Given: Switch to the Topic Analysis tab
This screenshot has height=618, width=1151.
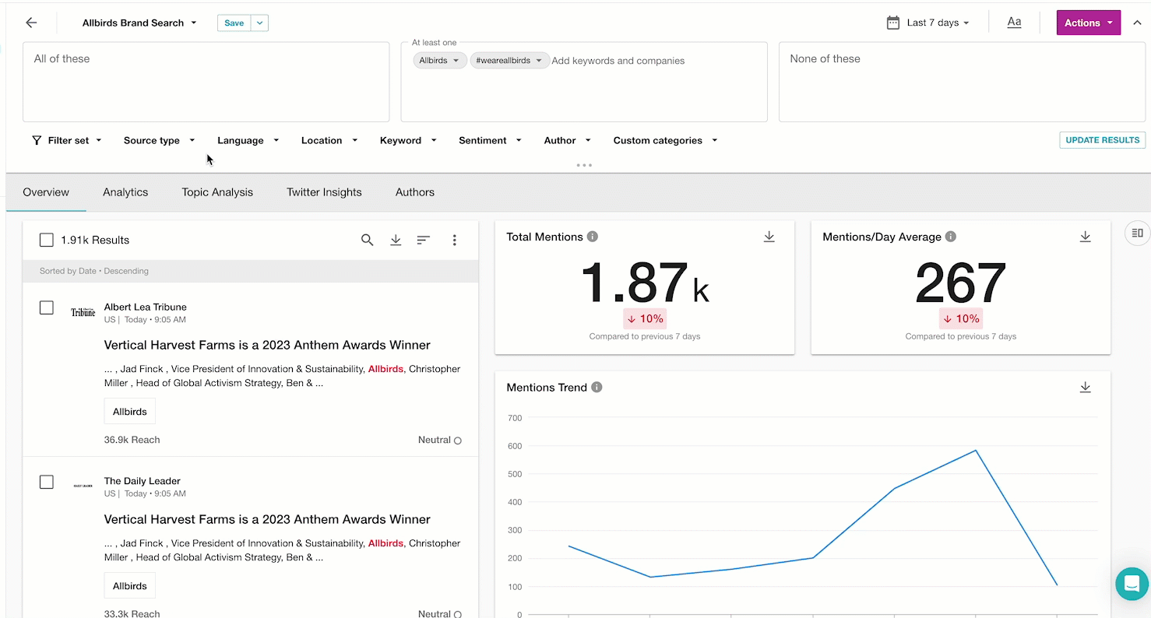Looking at the screenshot, I should [217, 192].
